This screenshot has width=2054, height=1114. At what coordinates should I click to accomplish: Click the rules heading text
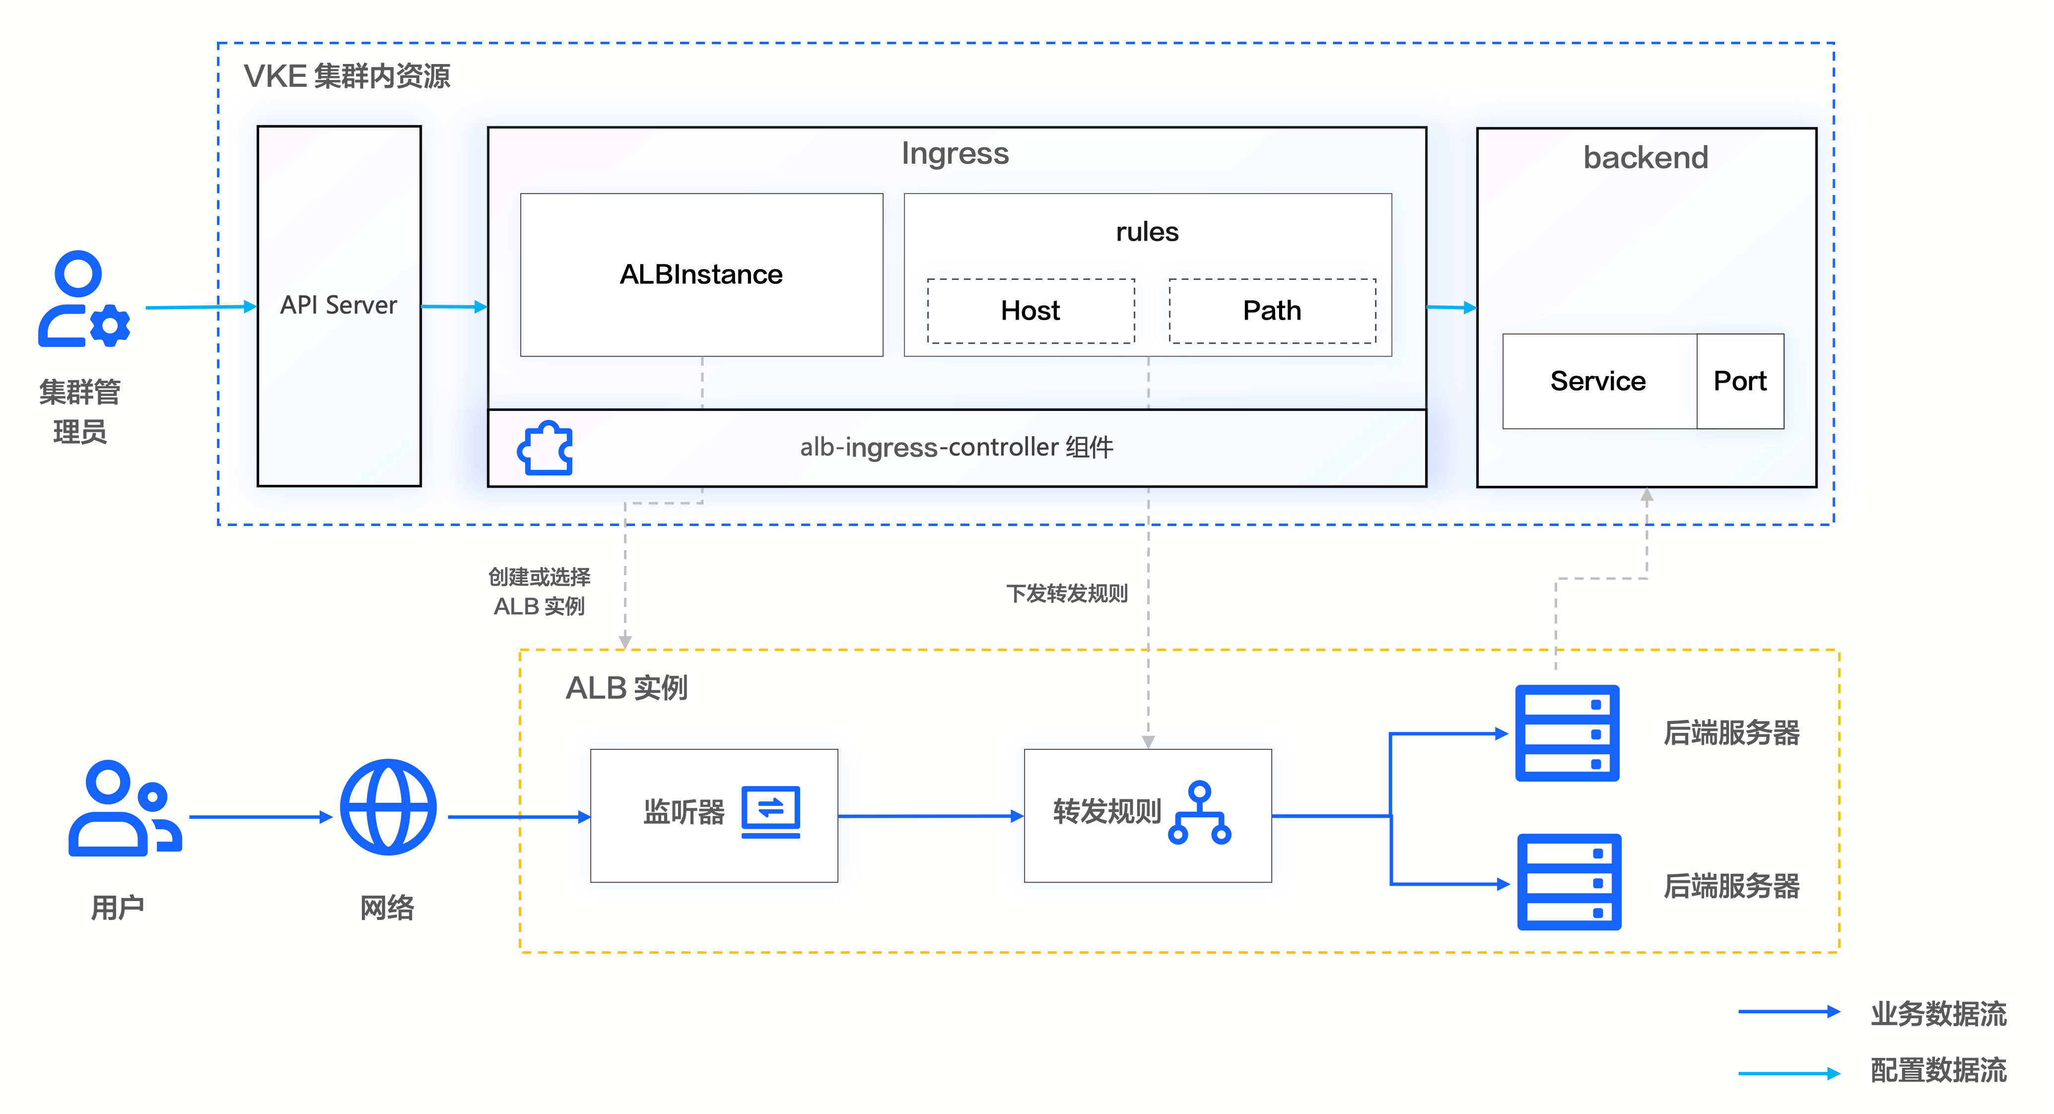(x=1148, y=232)
